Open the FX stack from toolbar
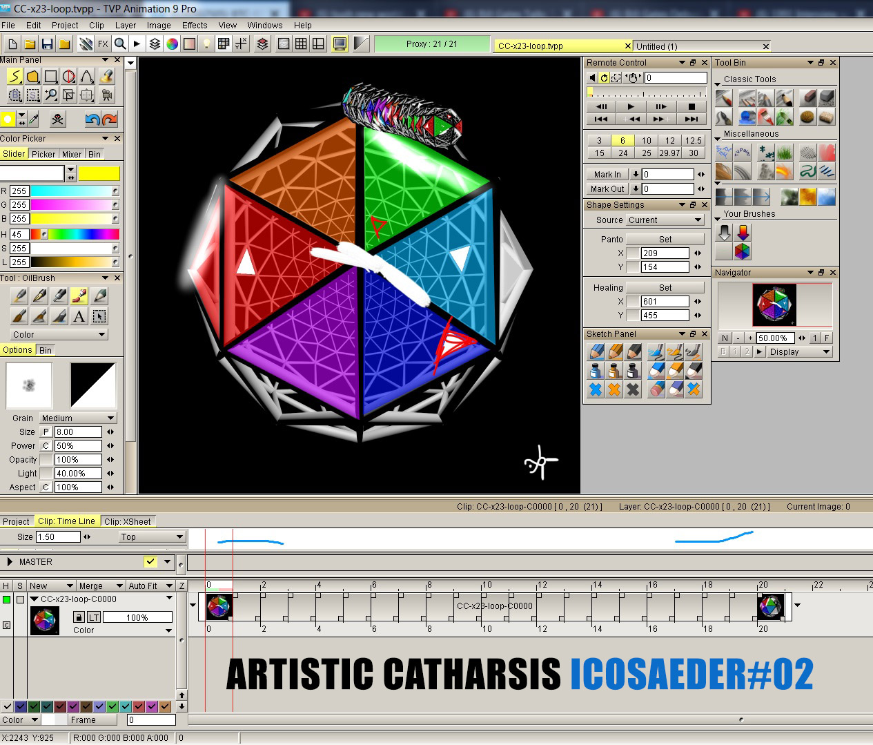873x745 pixels. click(103, 44)
